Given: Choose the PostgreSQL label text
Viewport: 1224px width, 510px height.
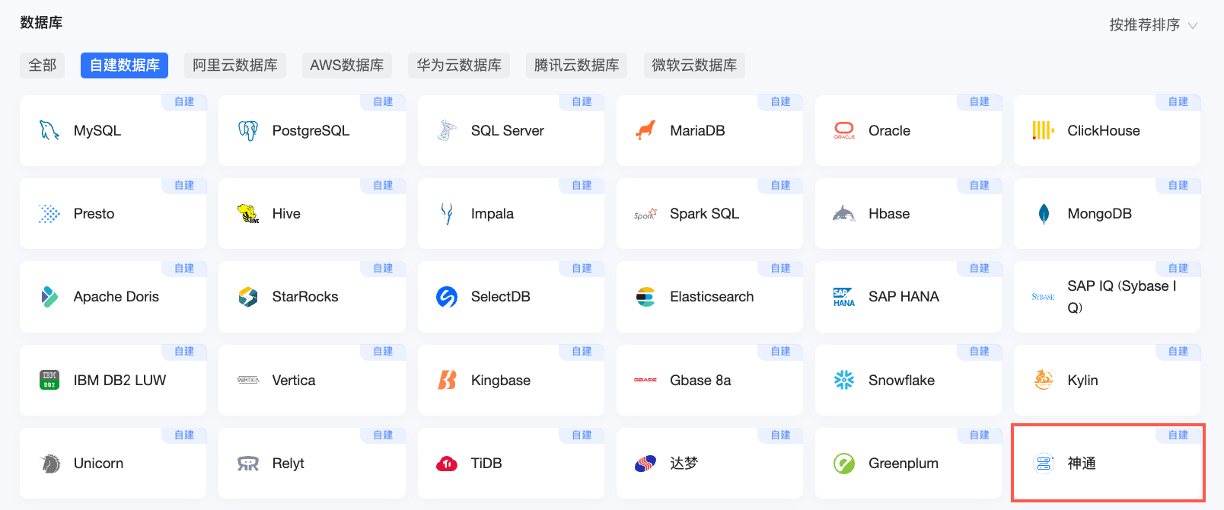Looking at the screenshot, I should [x=311, y=131].
